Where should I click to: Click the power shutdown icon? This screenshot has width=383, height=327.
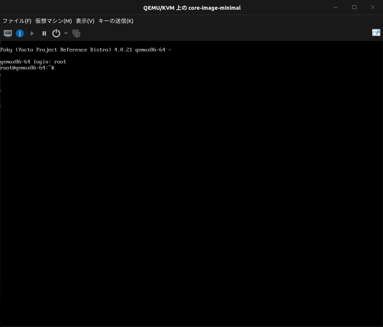pyautogui.click(x=56, y=33)
